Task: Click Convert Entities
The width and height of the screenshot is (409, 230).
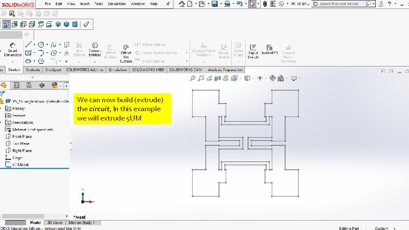Action: [x=95, y=49]
